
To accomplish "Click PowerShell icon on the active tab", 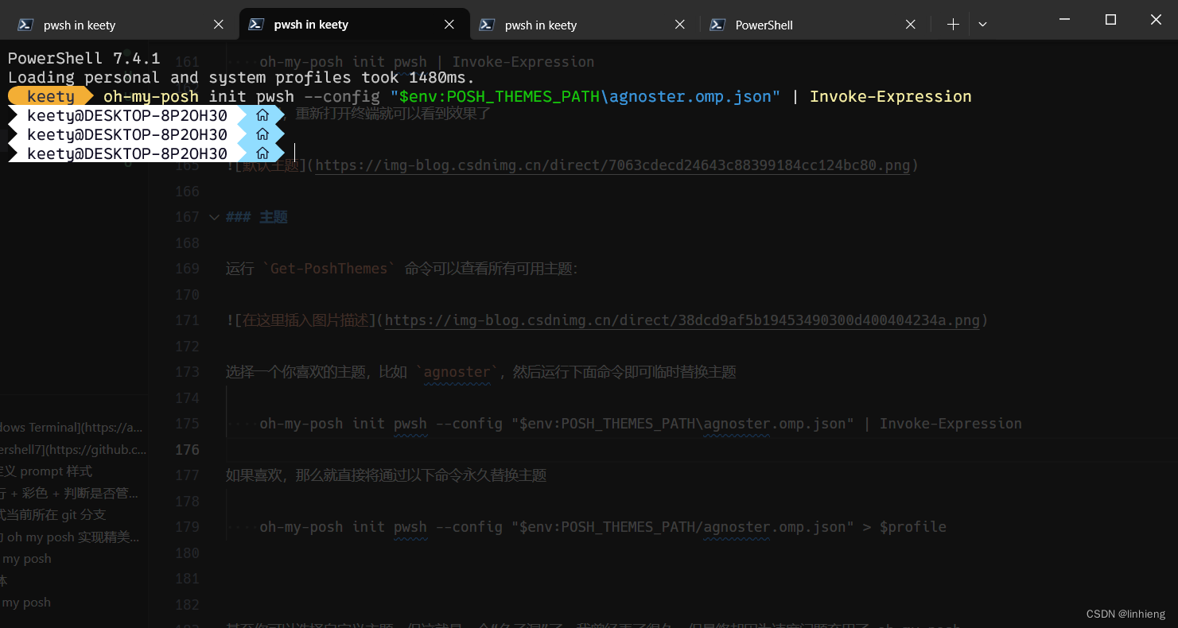I will coord(256,25).
